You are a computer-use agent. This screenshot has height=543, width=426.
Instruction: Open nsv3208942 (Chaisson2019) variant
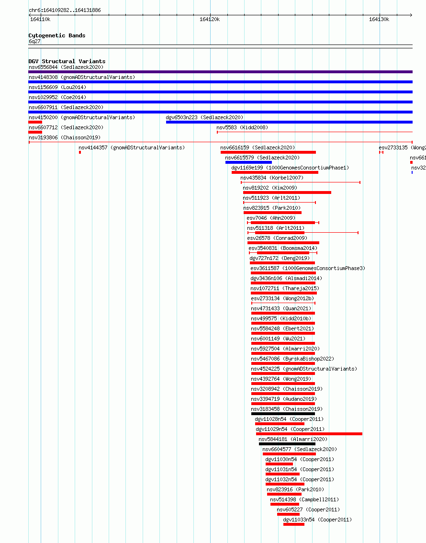[287, 388]
